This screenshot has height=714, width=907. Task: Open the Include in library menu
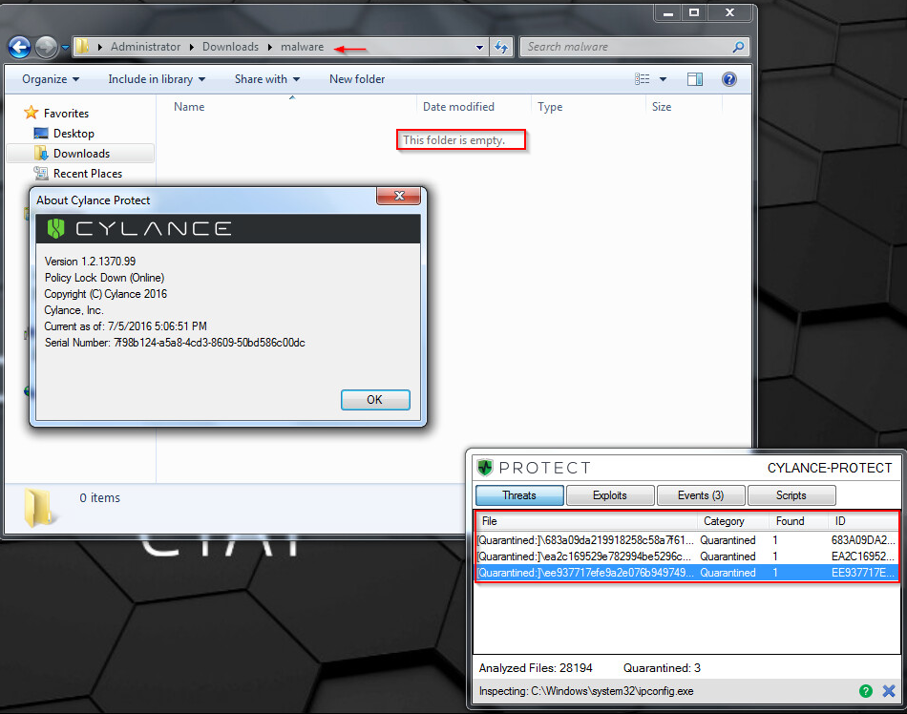tap(157, 79)
